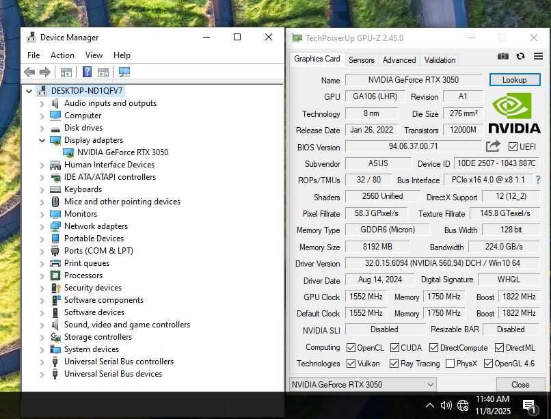
Task: Open the Action menu in Device Manager
Action: tap(62, 55)
